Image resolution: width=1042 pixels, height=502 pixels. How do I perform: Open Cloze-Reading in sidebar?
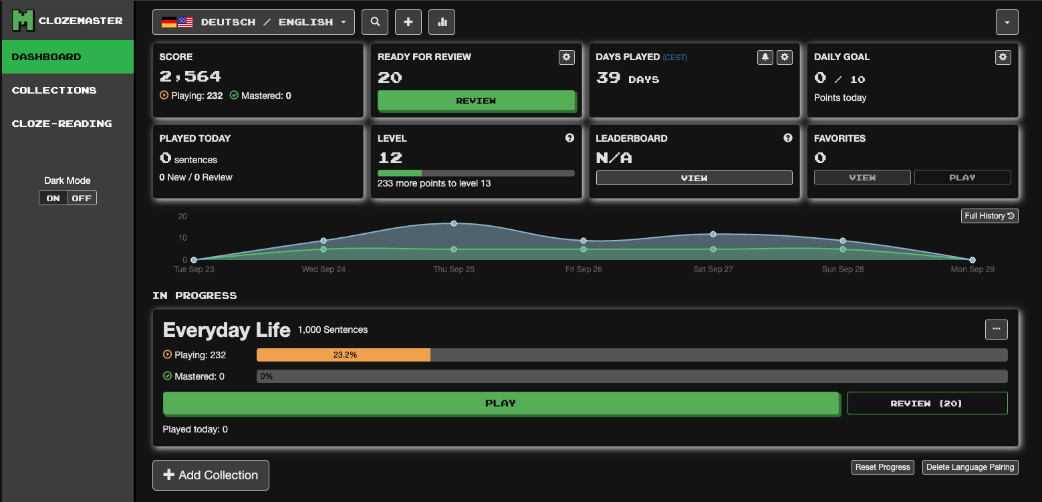point(61,124)
